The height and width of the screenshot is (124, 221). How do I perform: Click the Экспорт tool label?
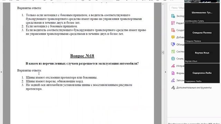[180, 16]
